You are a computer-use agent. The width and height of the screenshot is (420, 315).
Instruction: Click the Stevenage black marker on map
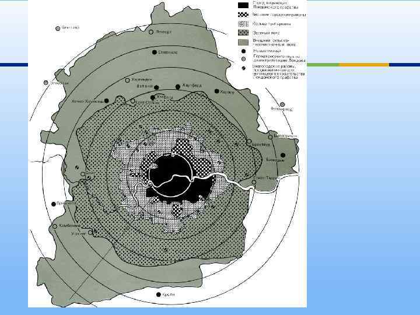pos(154,52)
